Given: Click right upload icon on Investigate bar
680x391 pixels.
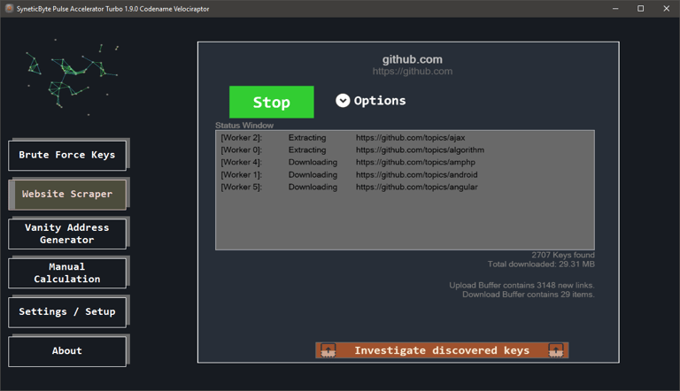Looking at the screenshot, I should coord(556,350).
